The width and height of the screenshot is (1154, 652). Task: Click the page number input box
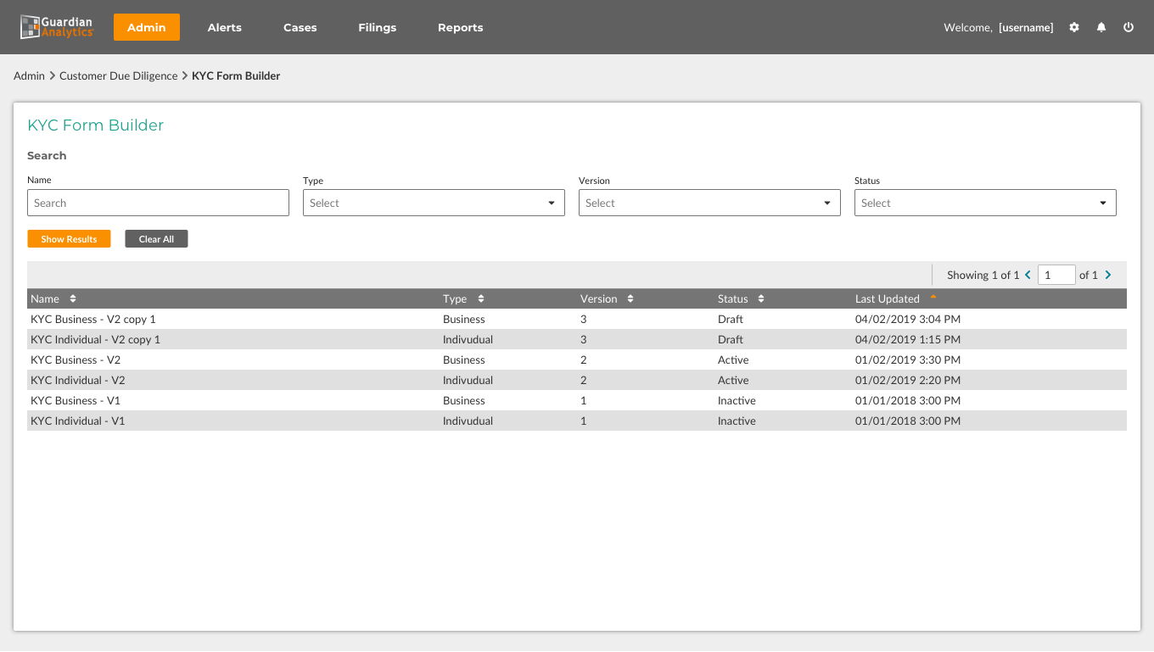point(1056,275)
